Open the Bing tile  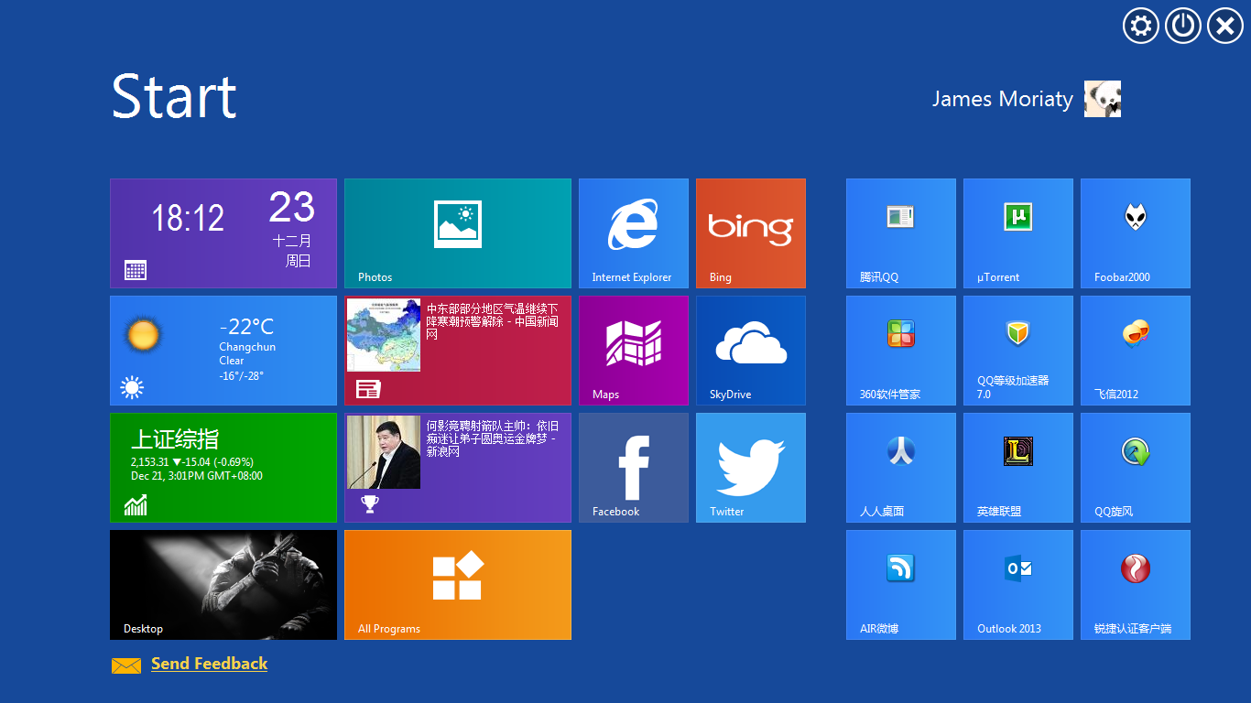[x=751, y=233]
